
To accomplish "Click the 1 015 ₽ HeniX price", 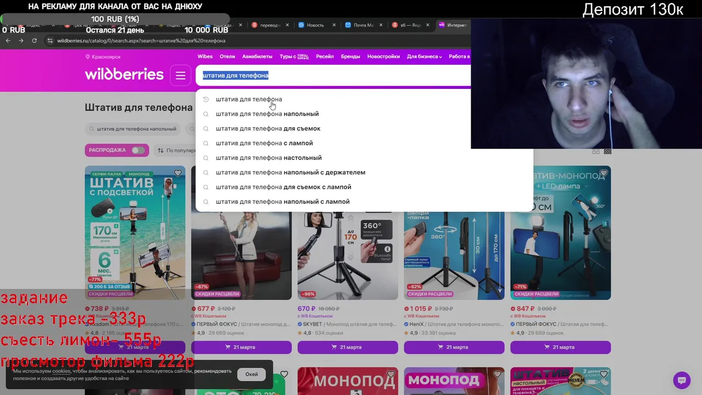I will 421,309.
